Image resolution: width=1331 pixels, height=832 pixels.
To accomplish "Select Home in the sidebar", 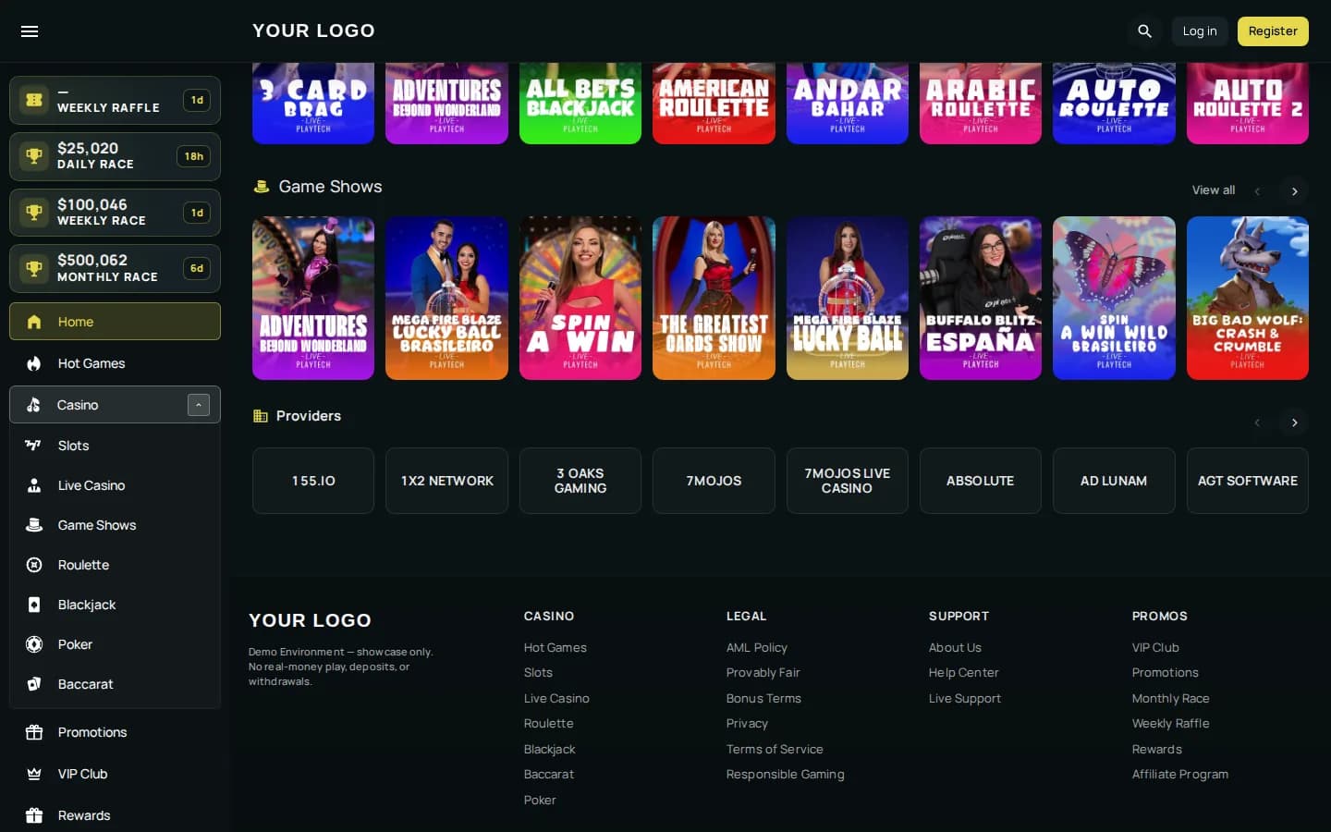I will (x=115, y=322).
